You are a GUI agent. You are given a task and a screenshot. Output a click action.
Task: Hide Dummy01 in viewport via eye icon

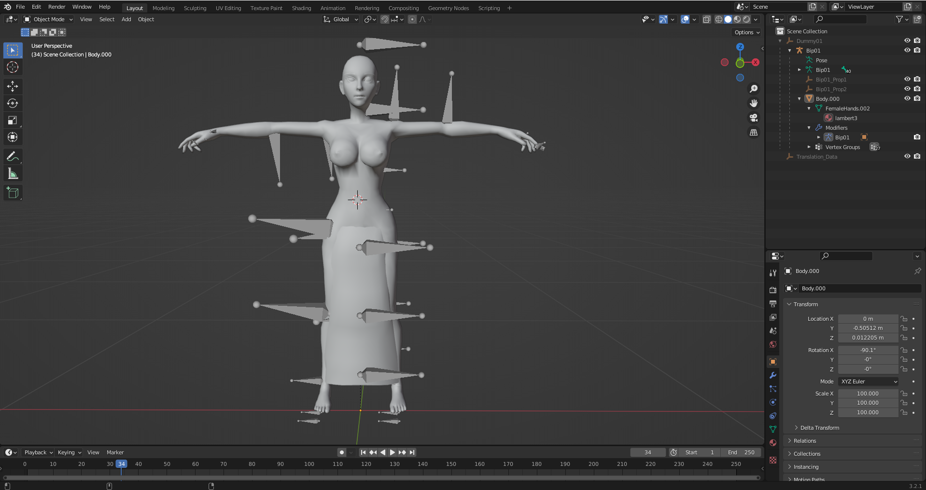pyautogui.click(x=907, y=41)
